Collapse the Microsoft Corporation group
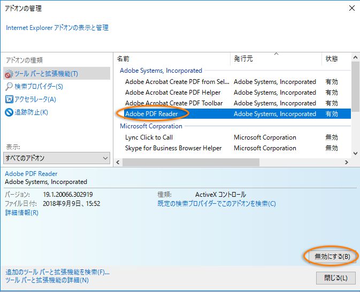The image size is (360, 292). (x=151, y=126)
